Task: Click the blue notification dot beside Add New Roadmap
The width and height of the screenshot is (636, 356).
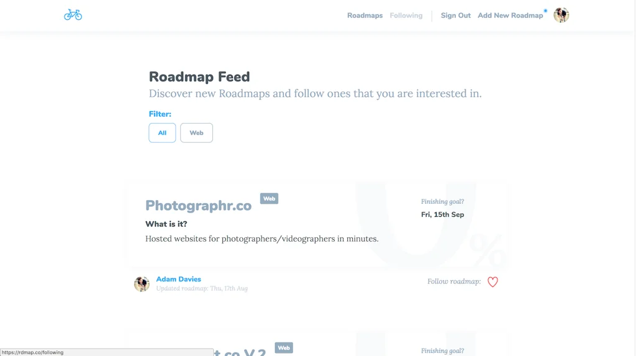Action: [x=545, y=11]
